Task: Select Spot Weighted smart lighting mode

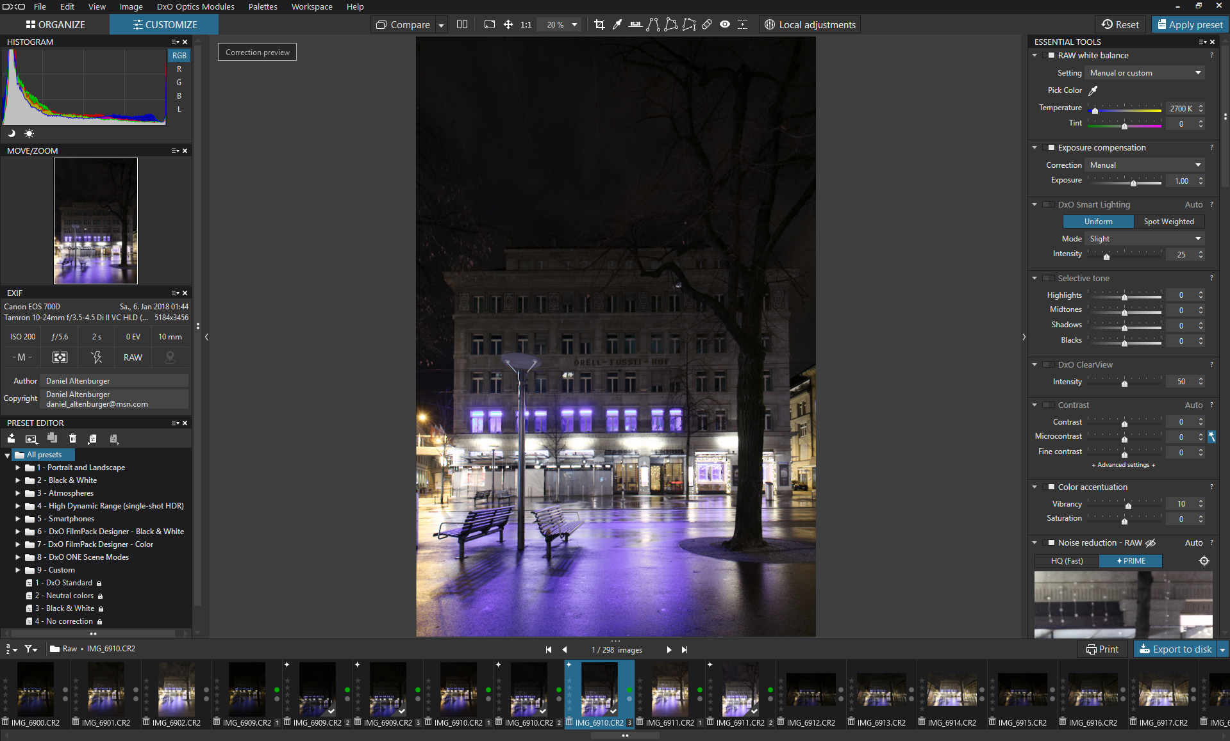Action: coord(1168,222)
